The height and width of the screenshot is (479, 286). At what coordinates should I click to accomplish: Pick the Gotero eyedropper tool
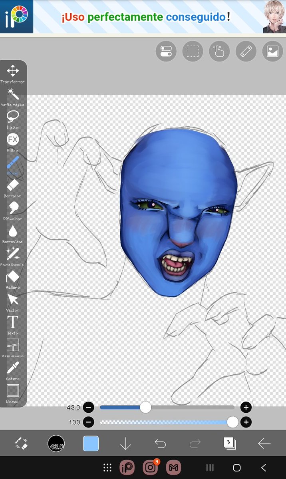point(12,371)
